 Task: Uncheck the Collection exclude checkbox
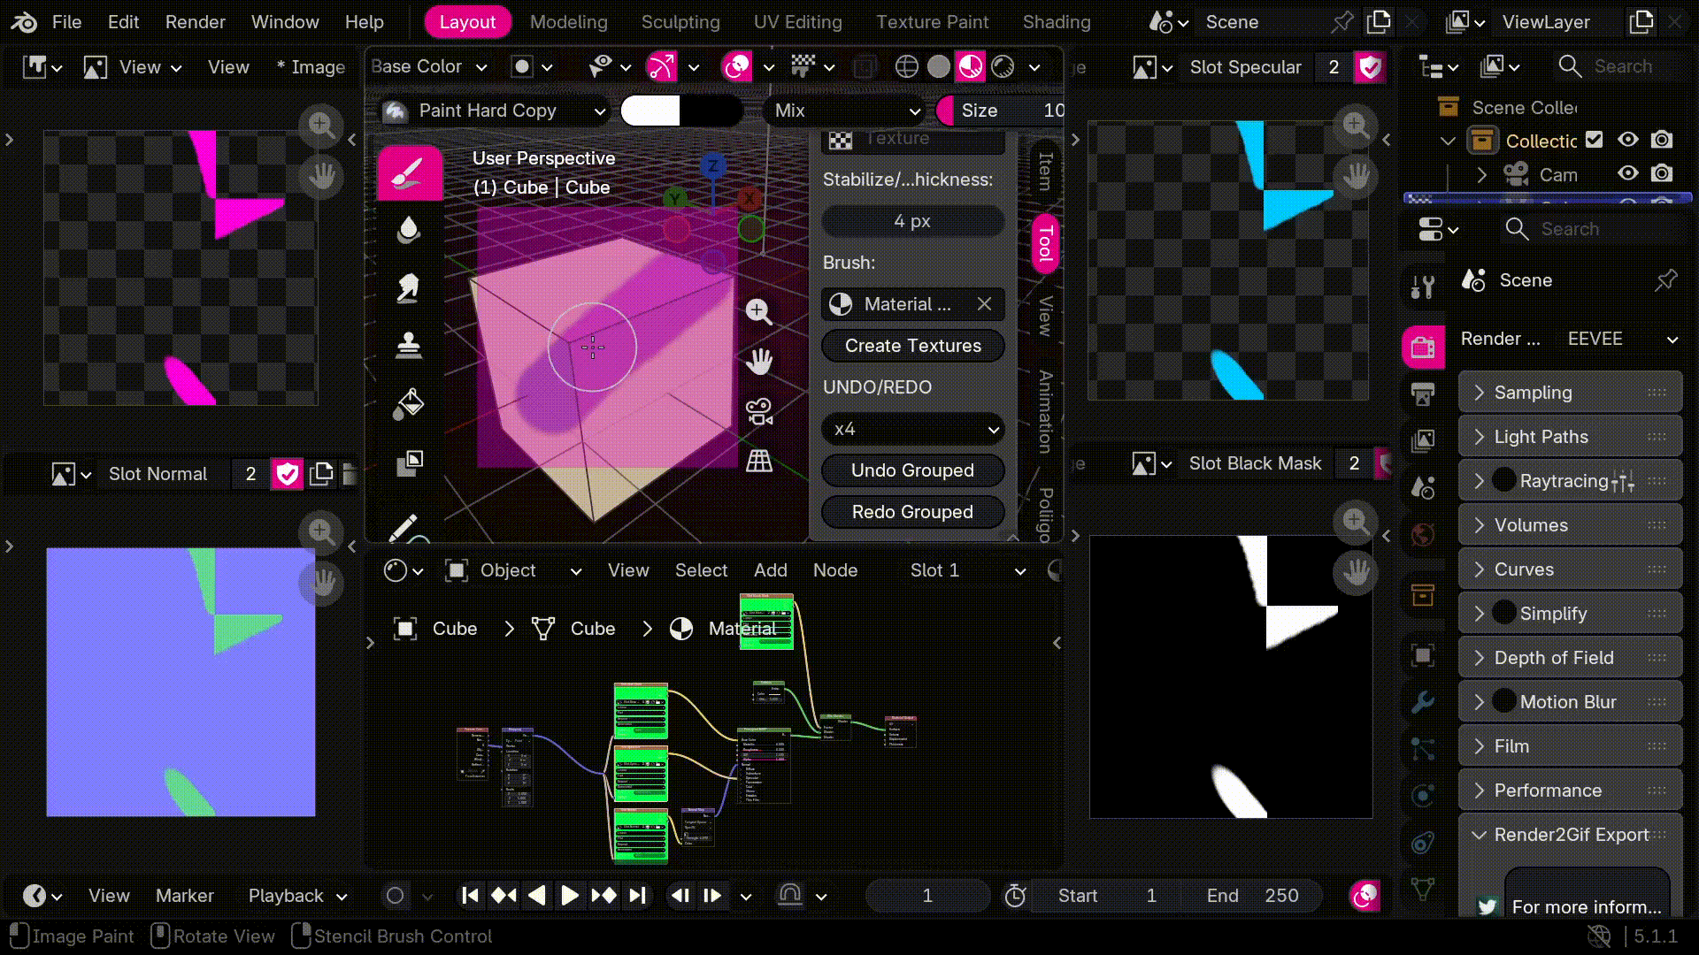[1595, 140]
